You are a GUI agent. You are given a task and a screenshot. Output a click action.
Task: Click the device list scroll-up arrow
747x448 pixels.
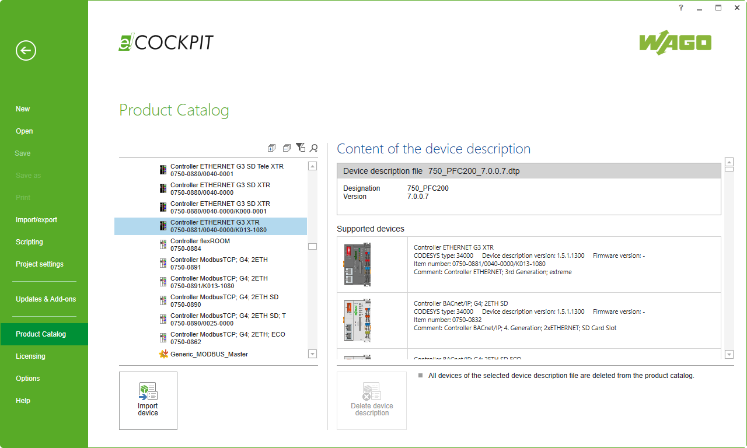pos(312,166)
